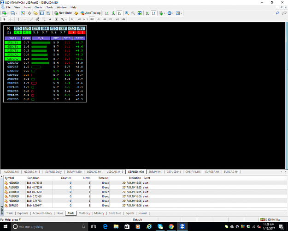Open the Windows Start button
The image size is (288, 231).
pyautogui.click(x=6, y=226)
